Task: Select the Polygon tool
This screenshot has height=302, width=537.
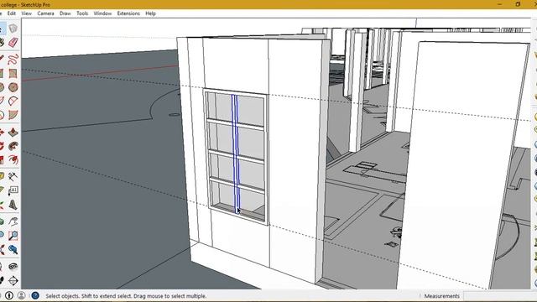Action: tap(13, 87)
